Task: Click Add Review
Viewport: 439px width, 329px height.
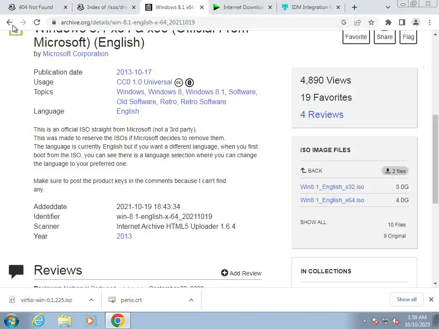Action: point(241,273)
